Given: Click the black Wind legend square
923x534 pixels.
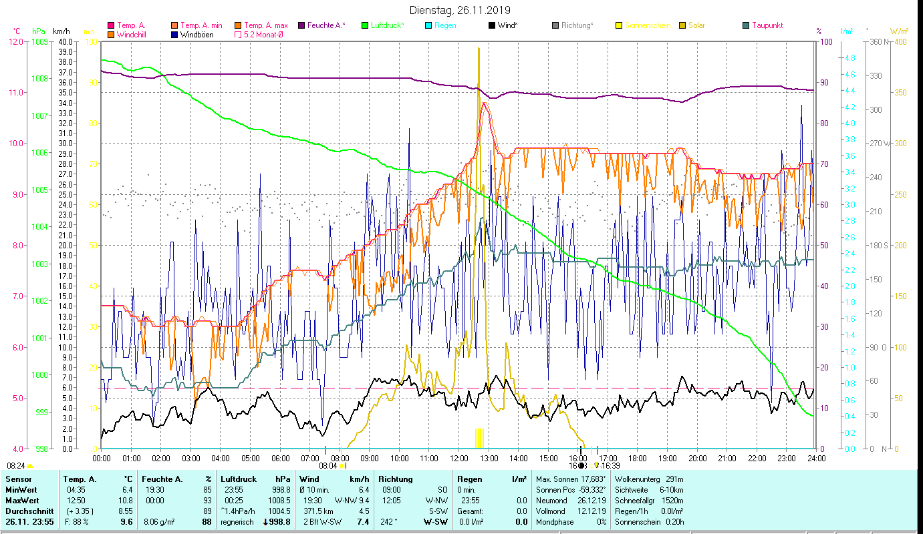Looking at the screenshot, I should coord(492,26).
